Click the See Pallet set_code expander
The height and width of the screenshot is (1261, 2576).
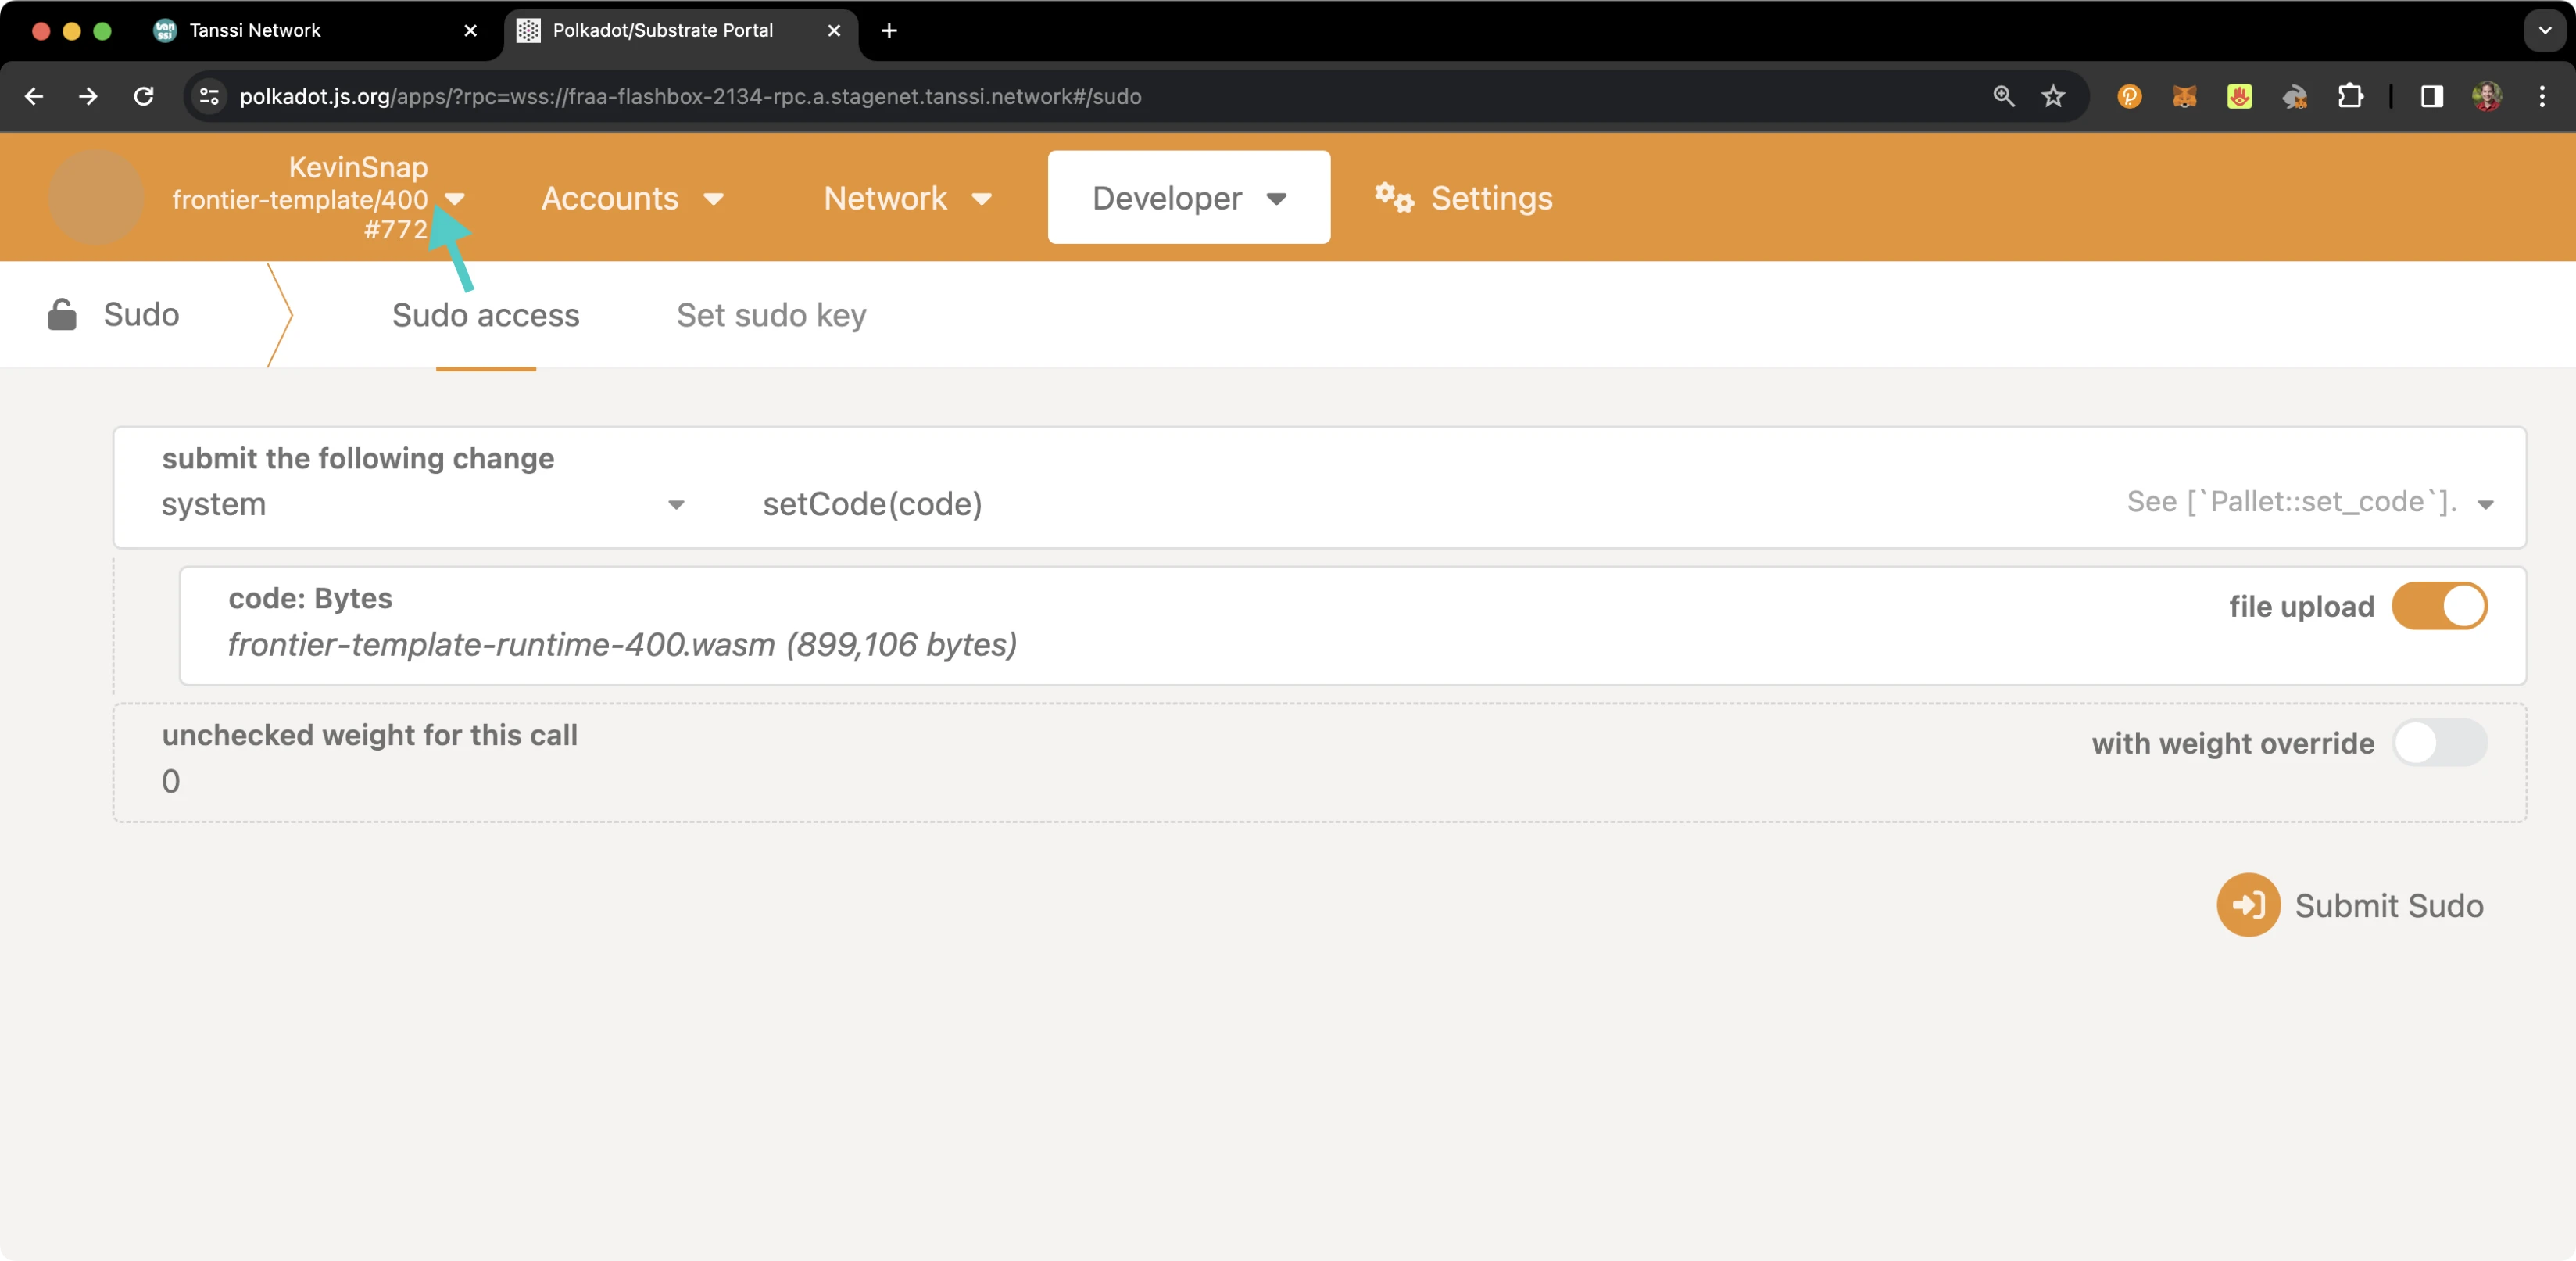(2495, 503)
